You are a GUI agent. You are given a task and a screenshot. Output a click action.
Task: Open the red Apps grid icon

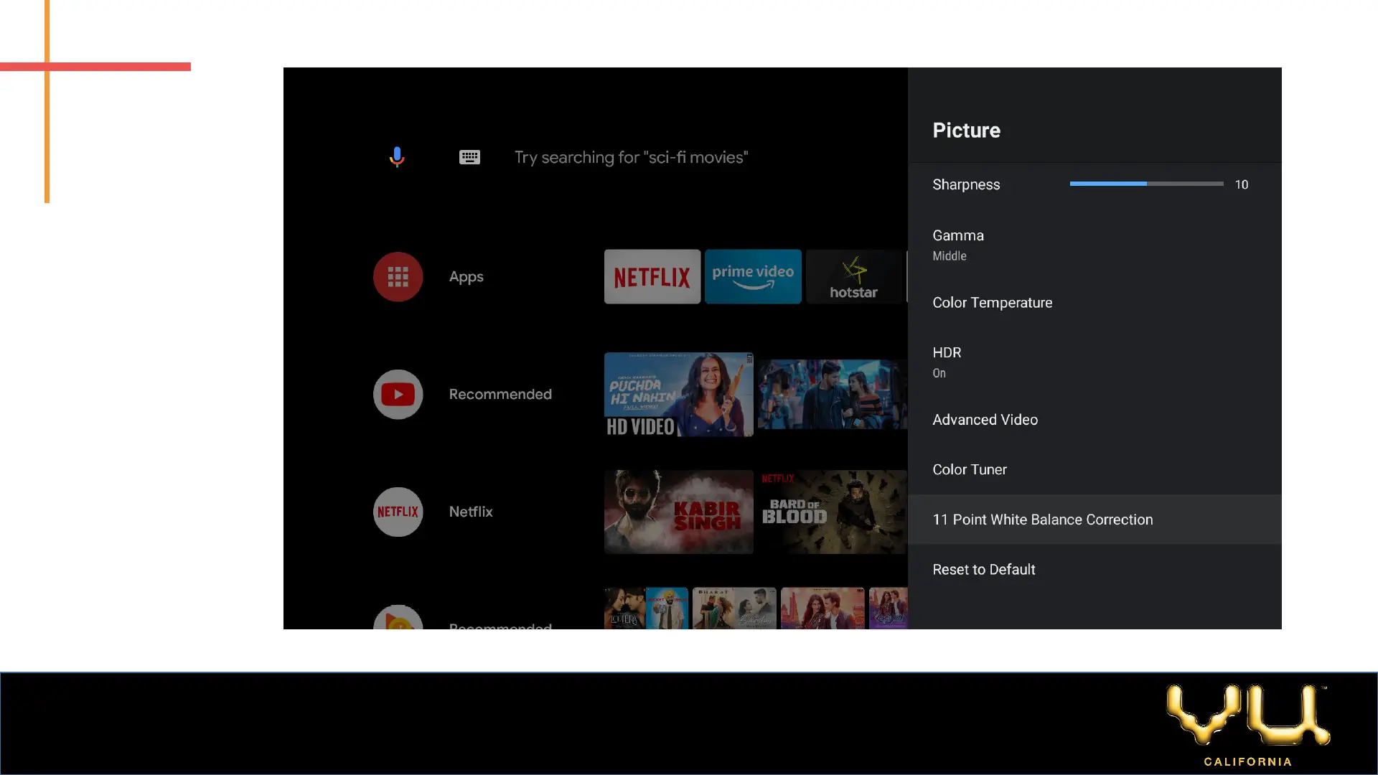(398, 277)
